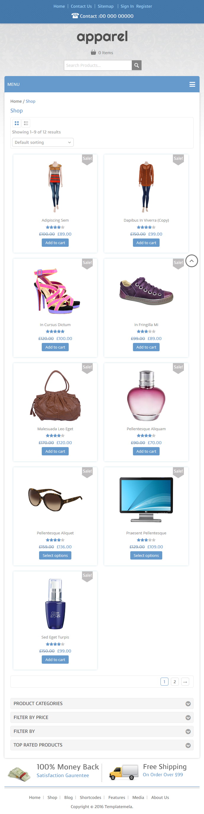Viewport: 204px width, 814px height.
Task: Click the scroll-to-top arrow circle
Action: 192,261
